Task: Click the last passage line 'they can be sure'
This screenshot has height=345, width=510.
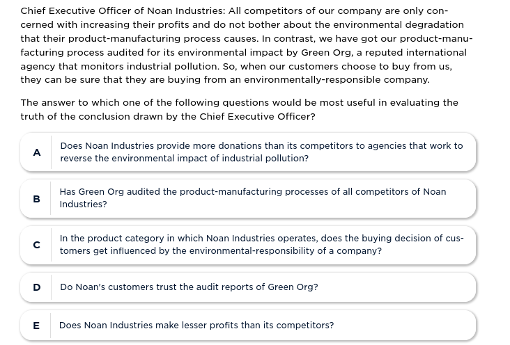Action: (x=224, y=80)
